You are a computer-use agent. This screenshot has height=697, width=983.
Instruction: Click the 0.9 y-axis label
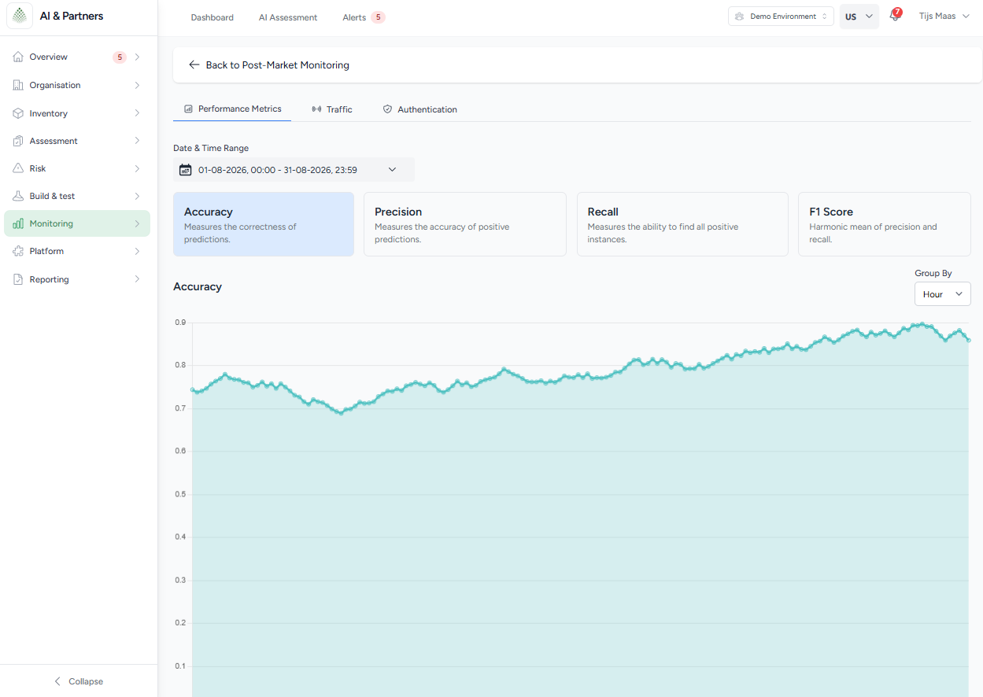180,323
